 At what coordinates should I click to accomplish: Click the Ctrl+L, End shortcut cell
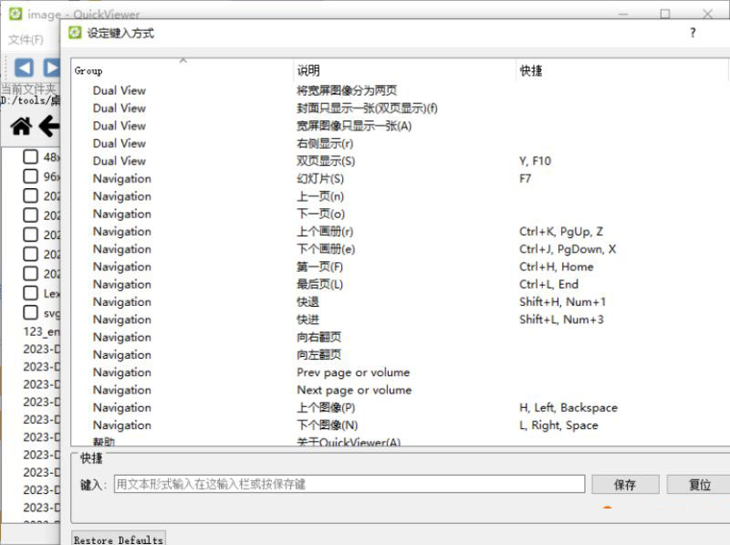[549, 284]
